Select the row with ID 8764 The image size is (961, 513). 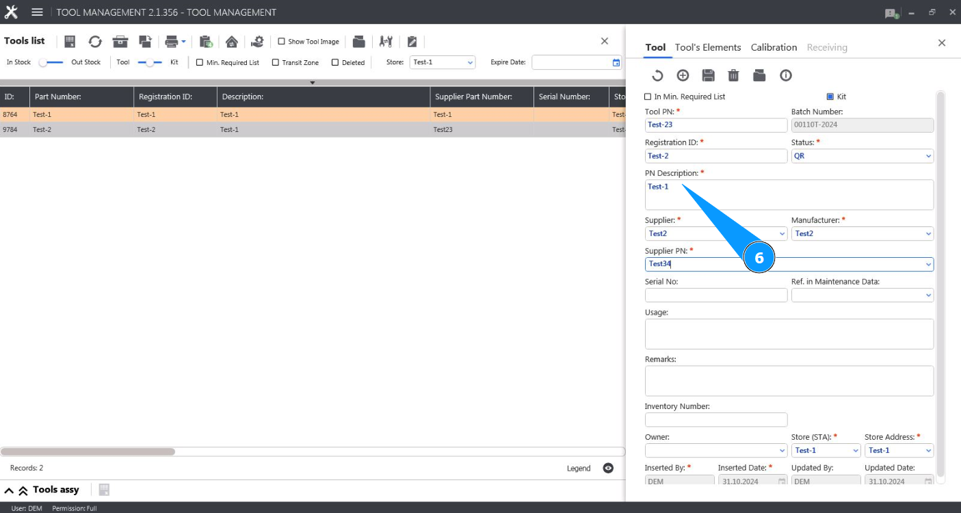click(313, 115)
